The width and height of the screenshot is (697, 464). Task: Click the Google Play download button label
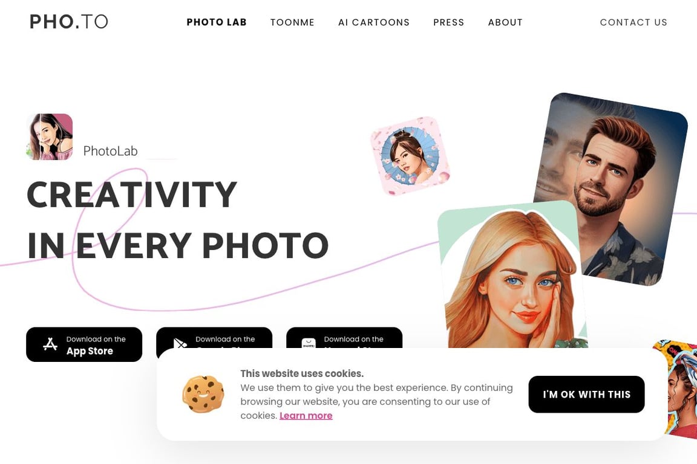tap(225, 339)
